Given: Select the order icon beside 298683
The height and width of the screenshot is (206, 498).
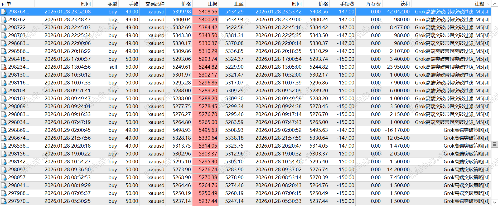Looking at the screenshot, I should [4, 43].
